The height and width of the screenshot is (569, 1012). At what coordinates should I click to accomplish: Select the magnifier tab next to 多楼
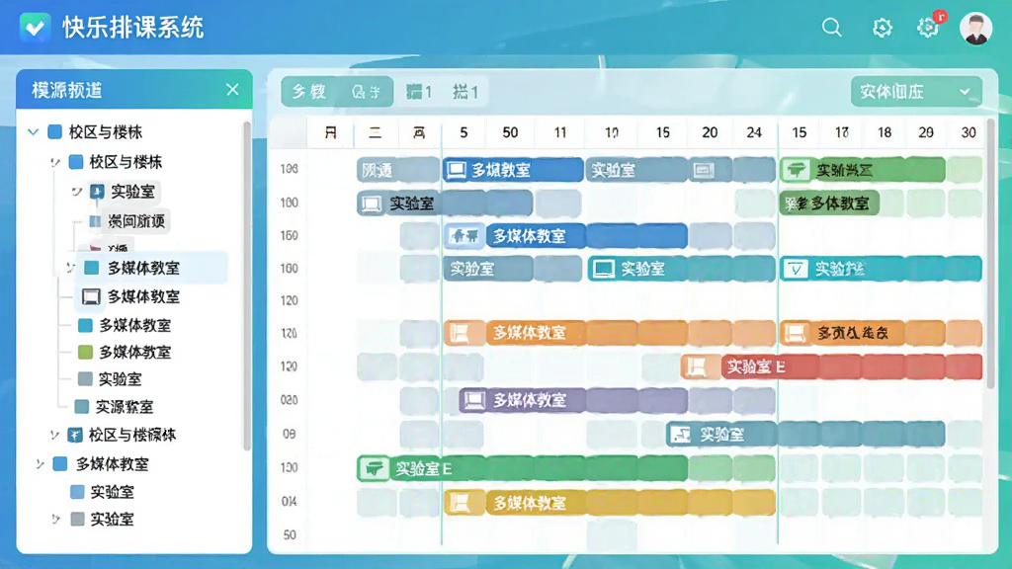click(x=366, y=92)
